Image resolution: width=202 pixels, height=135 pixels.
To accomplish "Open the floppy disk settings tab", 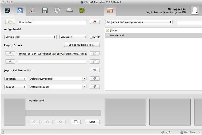I will pos(45,11).
